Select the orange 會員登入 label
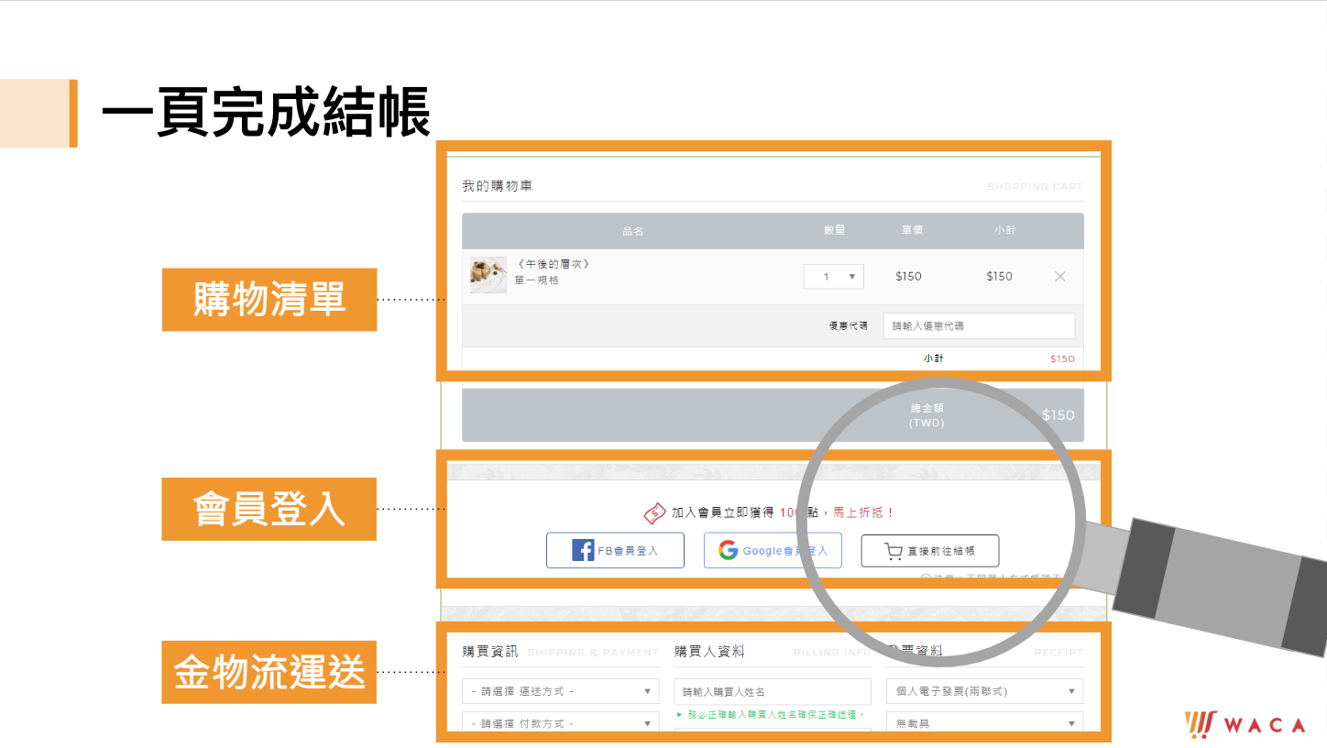 click(x=269, y=509)
